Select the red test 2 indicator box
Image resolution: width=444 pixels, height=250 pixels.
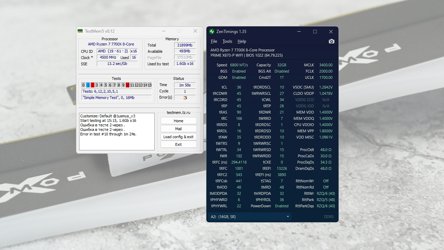[x=93, y=85]
